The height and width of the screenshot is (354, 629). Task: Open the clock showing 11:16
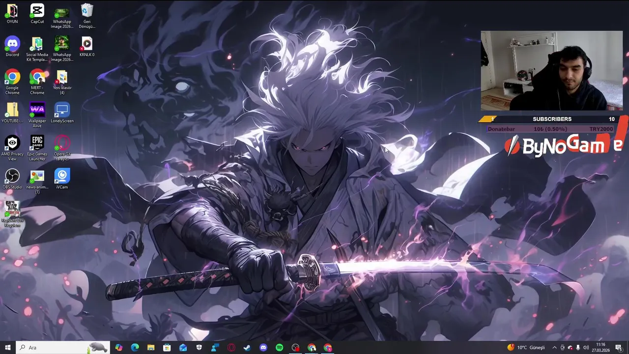point(600,348)
